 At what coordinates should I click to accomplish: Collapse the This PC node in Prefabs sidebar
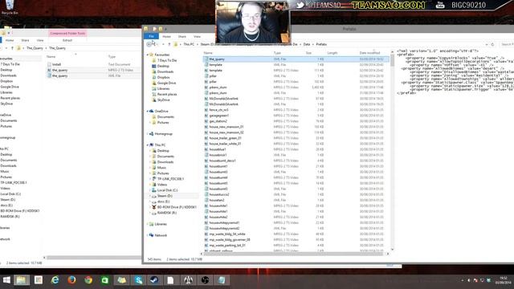pyautogui.click(x=148, y=144)
